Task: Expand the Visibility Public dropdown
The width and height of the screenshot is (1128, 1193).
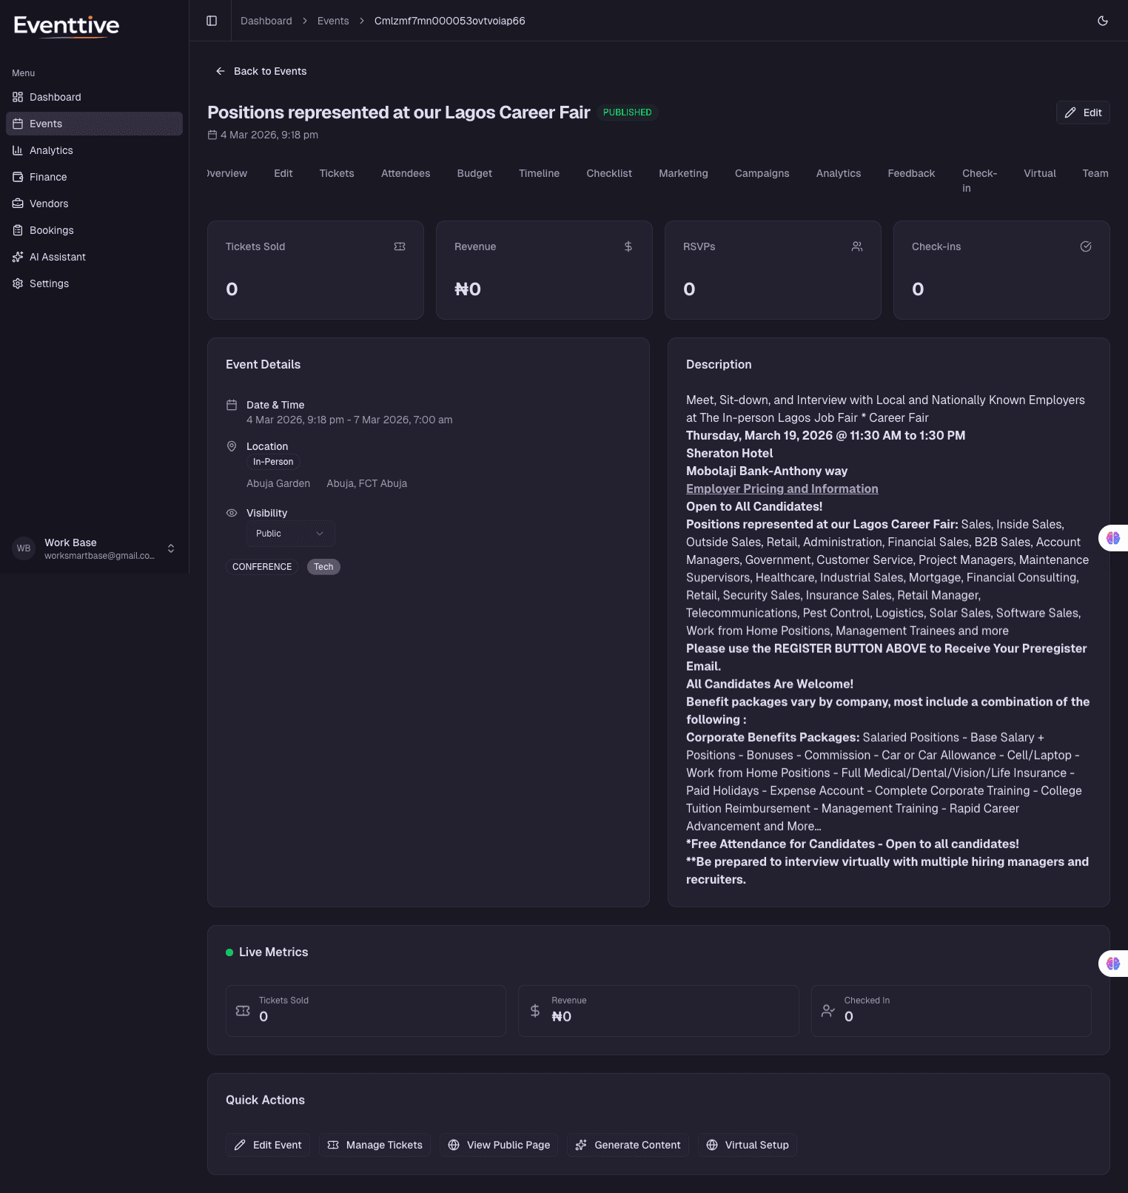Action: pyautogui.click(x=290, y=534)
